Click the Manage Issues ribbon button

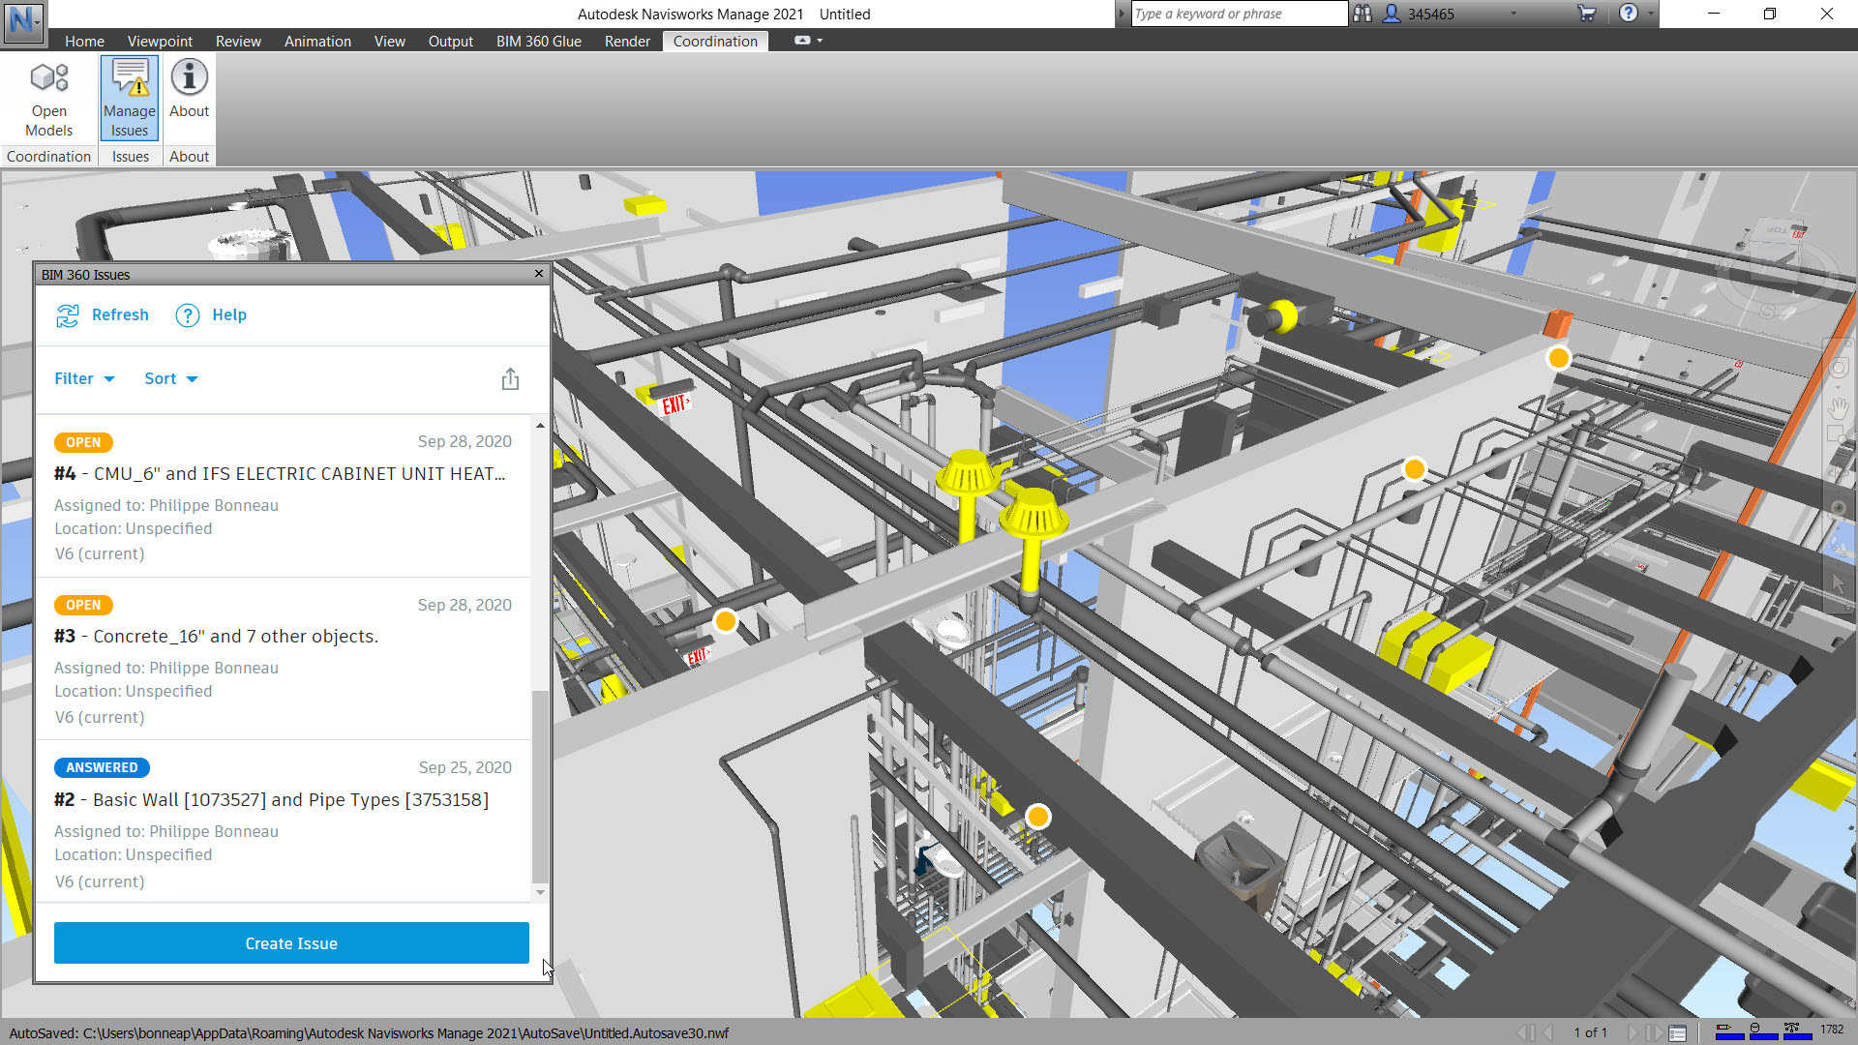point(130,98)
